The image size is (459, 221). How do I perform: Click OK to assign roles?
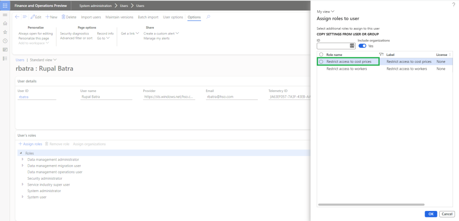point(431,214)
